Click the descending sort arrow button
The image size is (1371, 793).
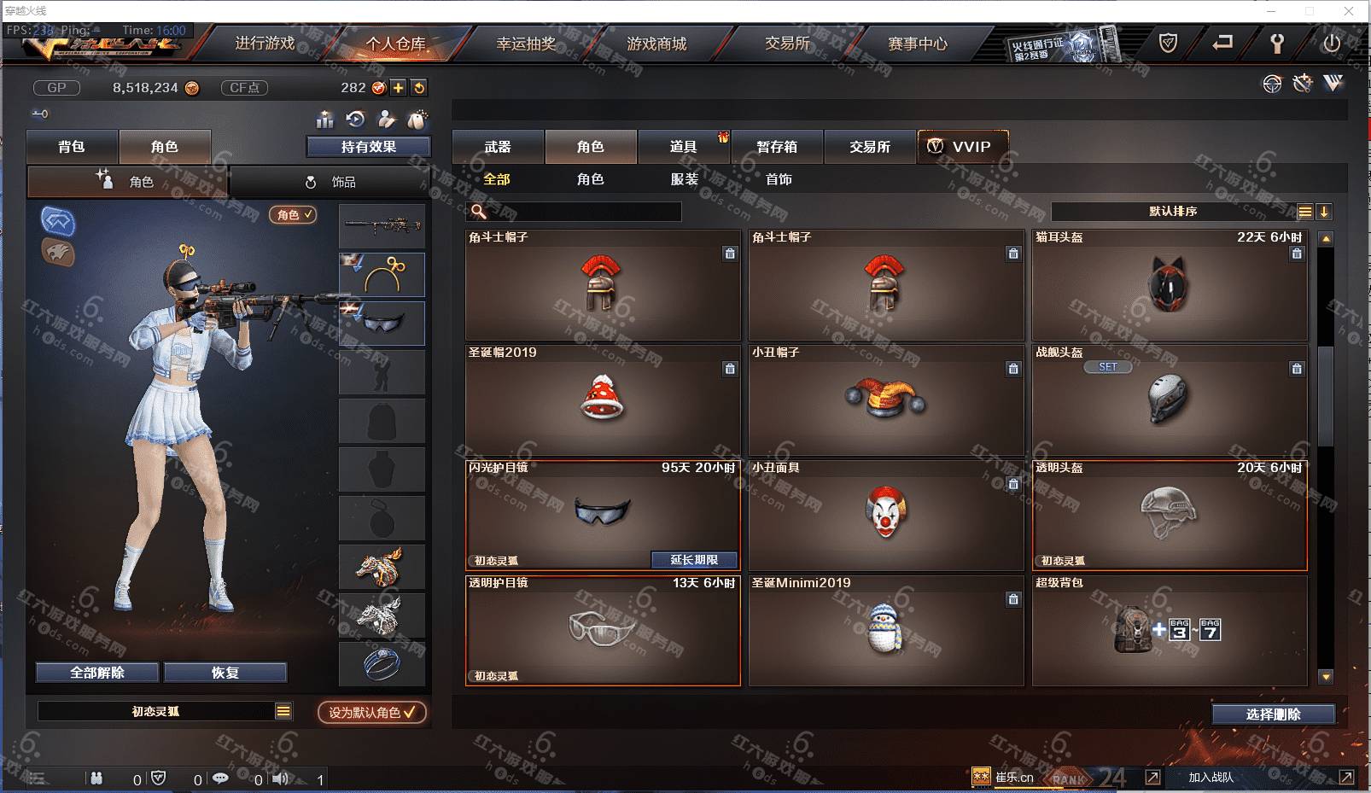(1324, 212)
